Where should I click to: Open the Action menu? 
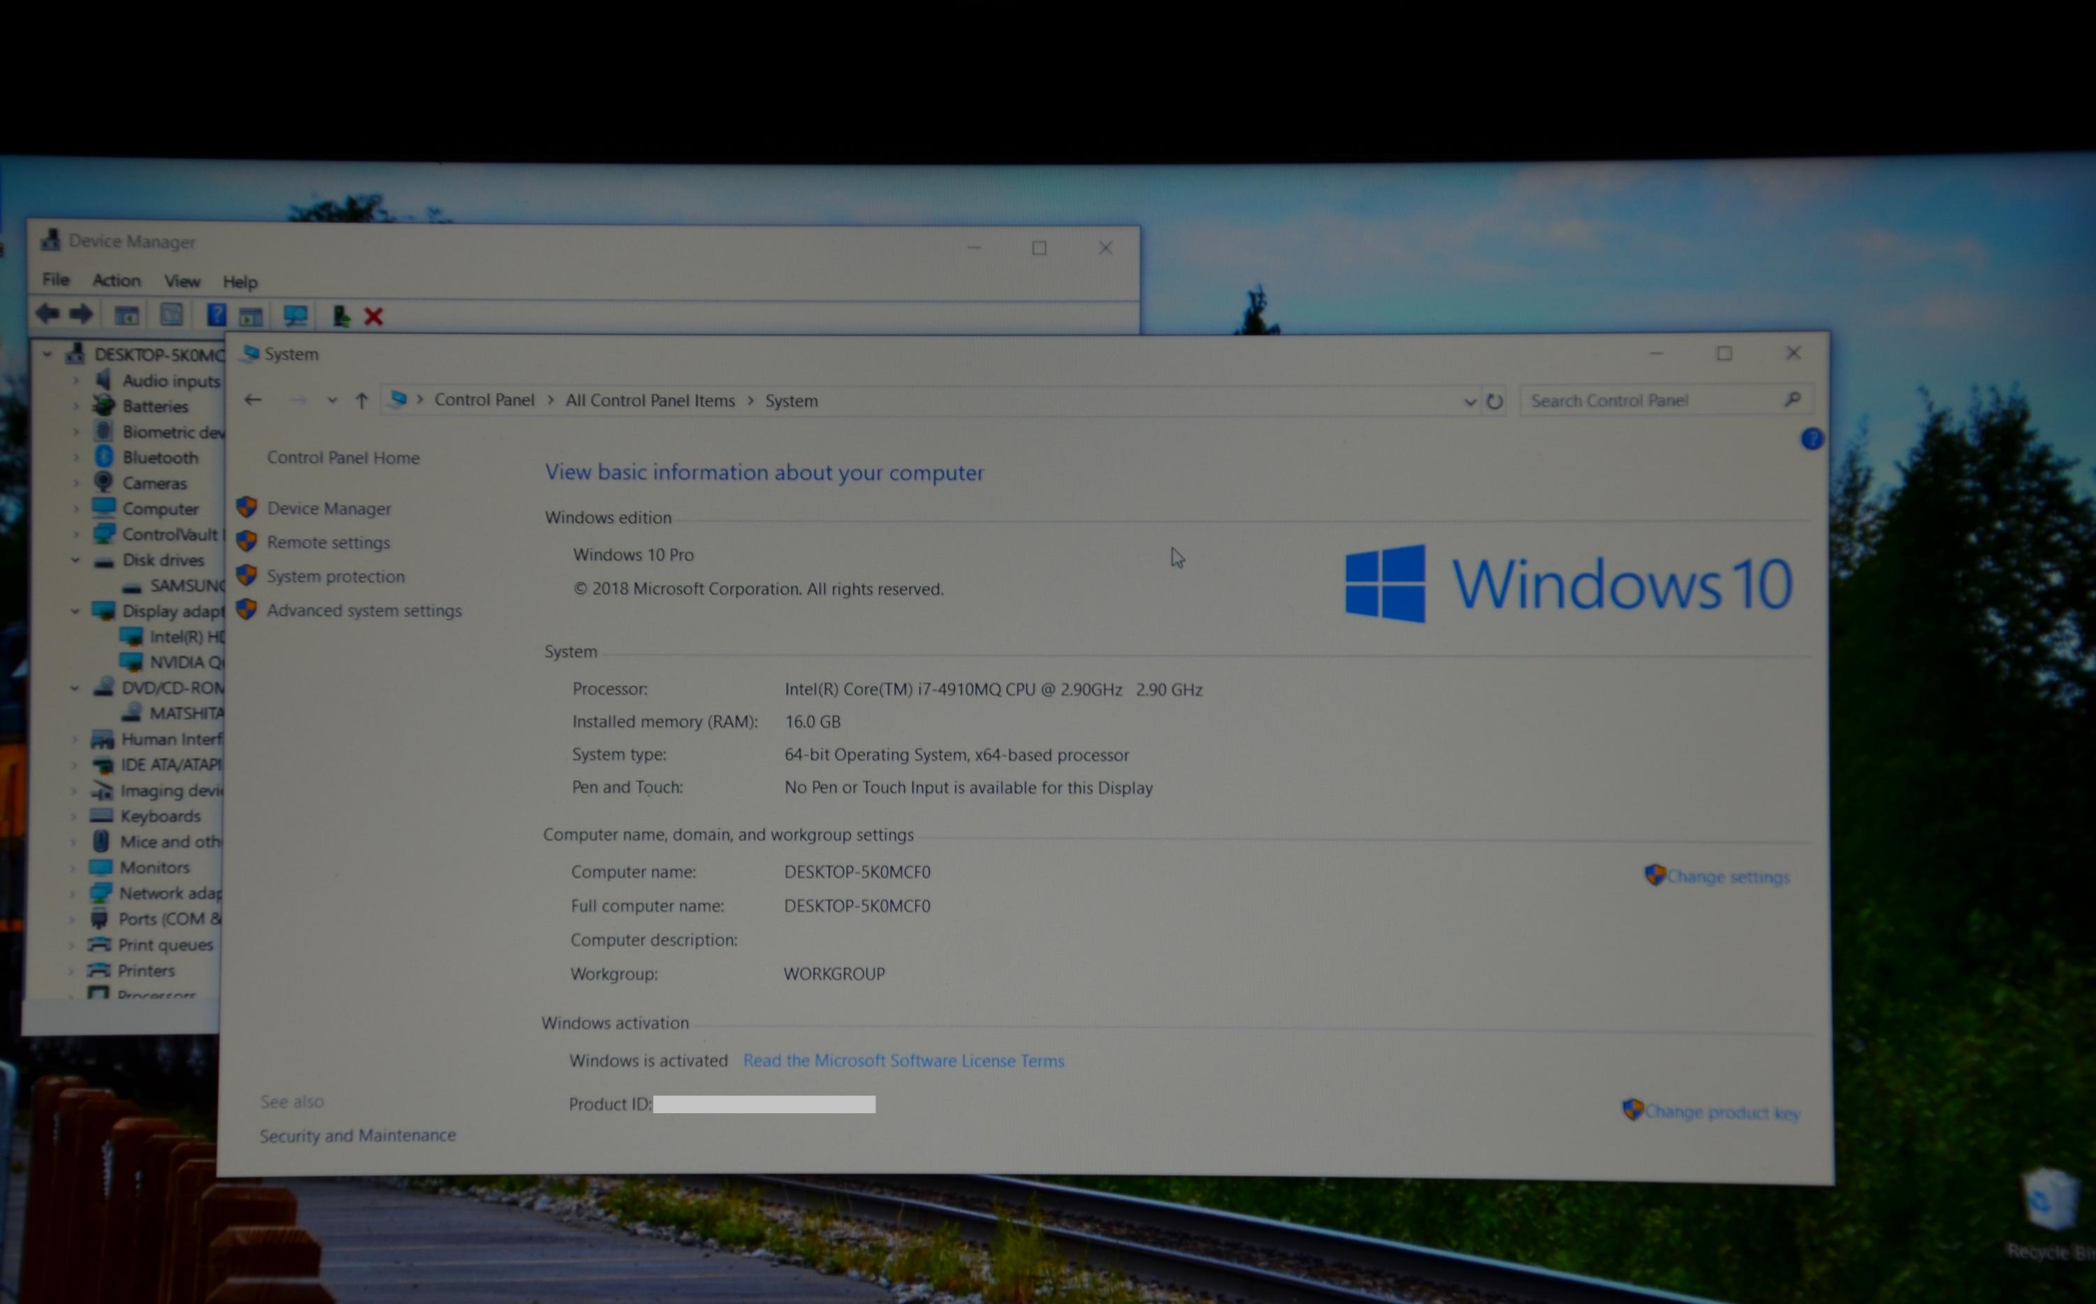coord(117,280)
